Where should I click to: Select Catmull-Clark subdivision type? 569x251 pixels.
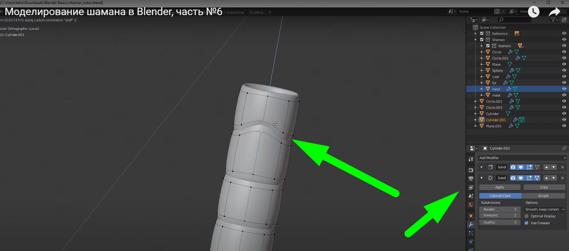click(500, 196)
